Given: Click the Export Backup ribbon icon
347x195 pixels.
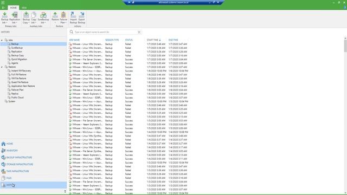Looking at the screenshot, I should click(x=81, y=18).
